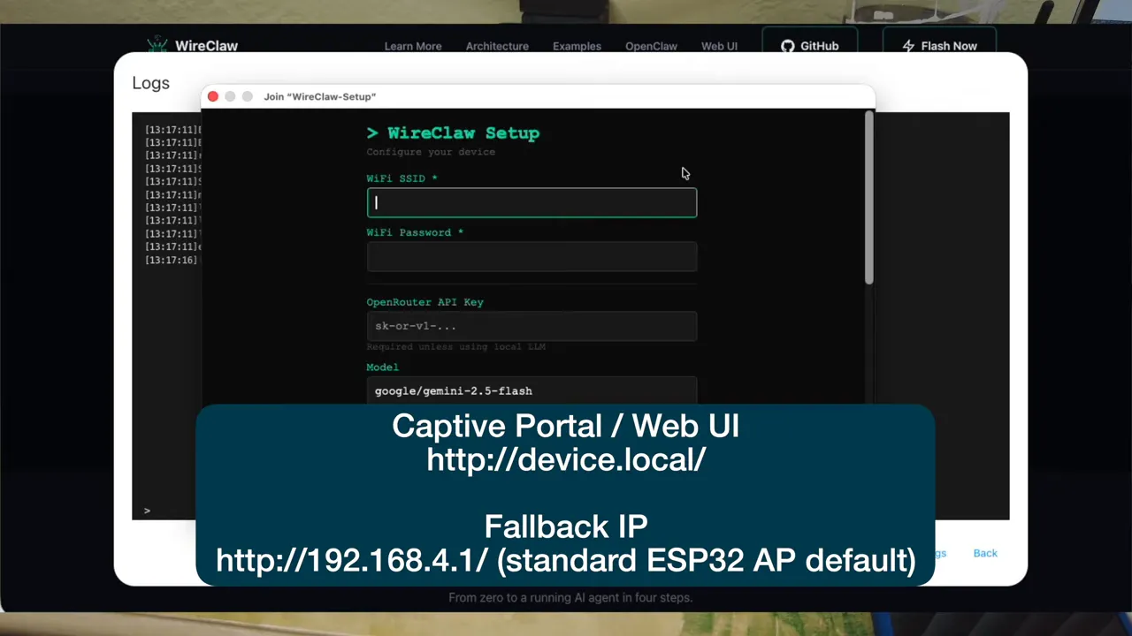This screenshot has height=636, width=1132.
Task: Click the 'From zero to a running AI agent' text
Action: tap(570, 598)
